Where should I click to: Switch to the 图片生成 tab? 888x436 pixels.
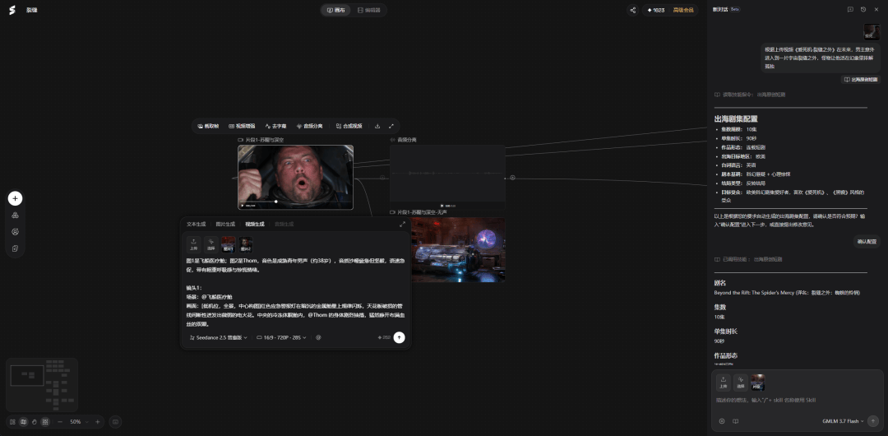225,224
